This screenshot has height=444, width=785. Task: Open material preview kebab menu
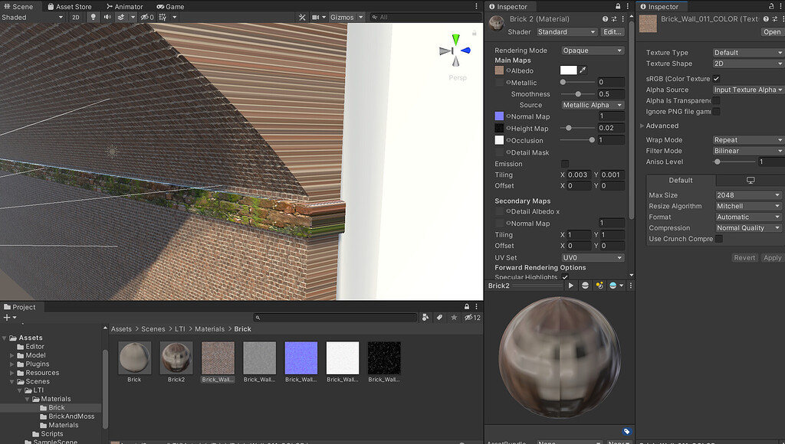coord(631,285)
